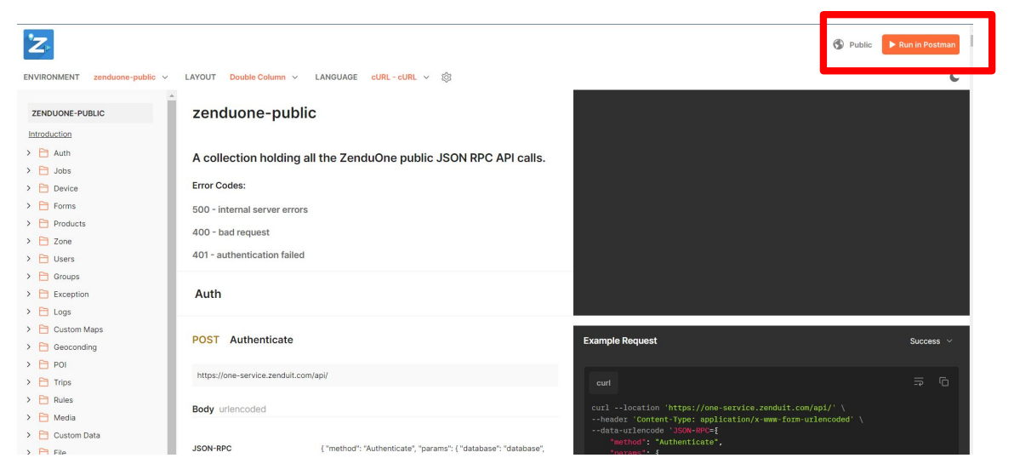Click the '401 - authentication failed' text
The height and width of the screenshot is (458, 1014).
pyautogui.click(x=248, y=255)
